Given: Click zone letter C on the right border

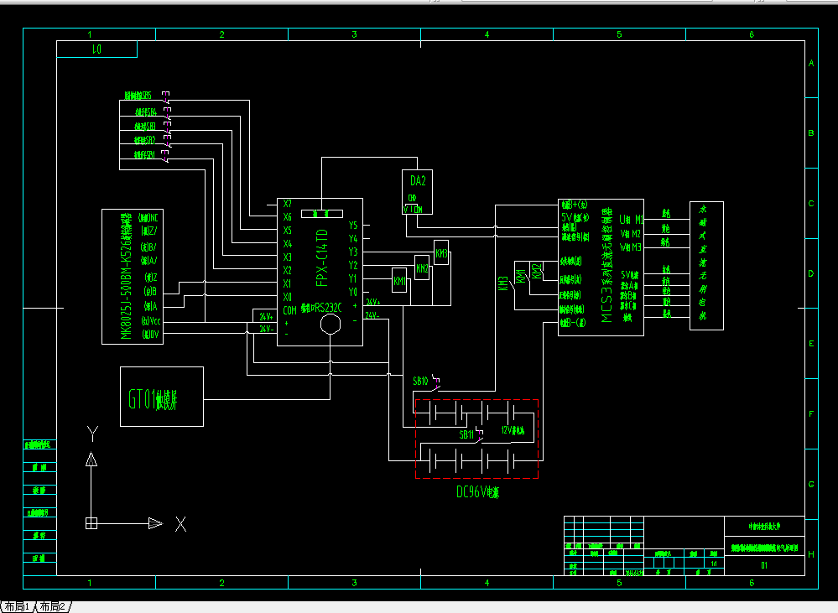Looking at the screenshot, I should 811,204.
